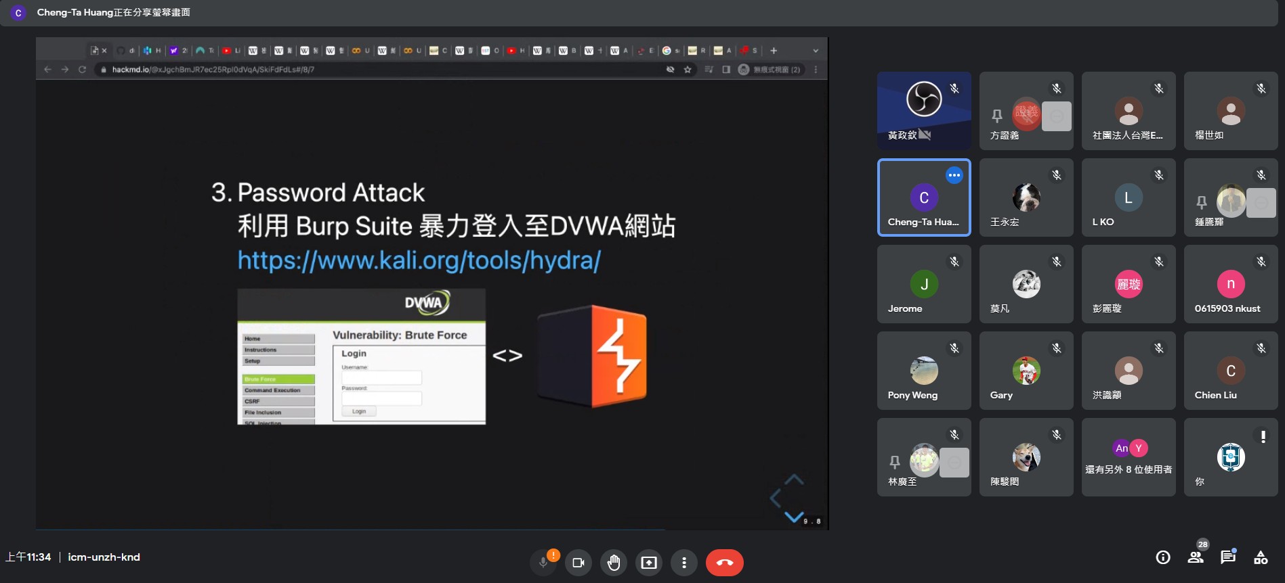1285x583 pixels.
Task: Click meeting code icm-unzh-knd
Action: tap(104, 557)
